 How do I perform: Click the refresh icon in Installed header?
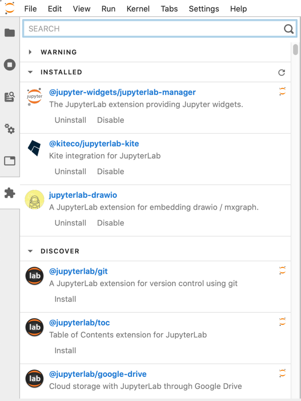click(x=281, y=72)
